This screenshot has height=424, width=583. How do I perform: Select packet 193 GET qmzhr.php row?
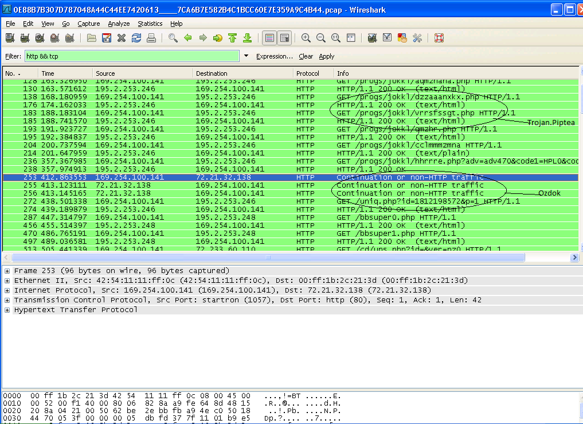coord(291,129)
